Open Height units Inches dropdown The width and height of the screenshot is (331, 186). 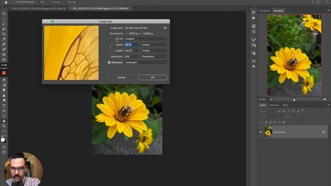154,51
